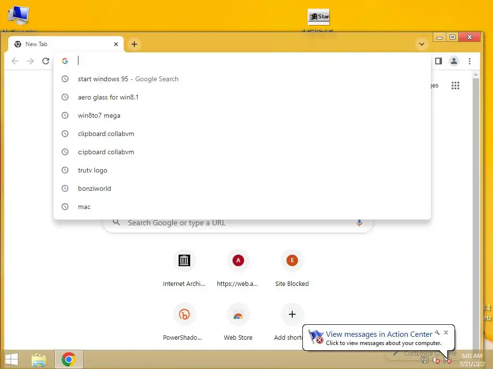The height and width of the screenshot is (369, 493).
Task: Open Chrome three-dot menu
Action: 470,61
